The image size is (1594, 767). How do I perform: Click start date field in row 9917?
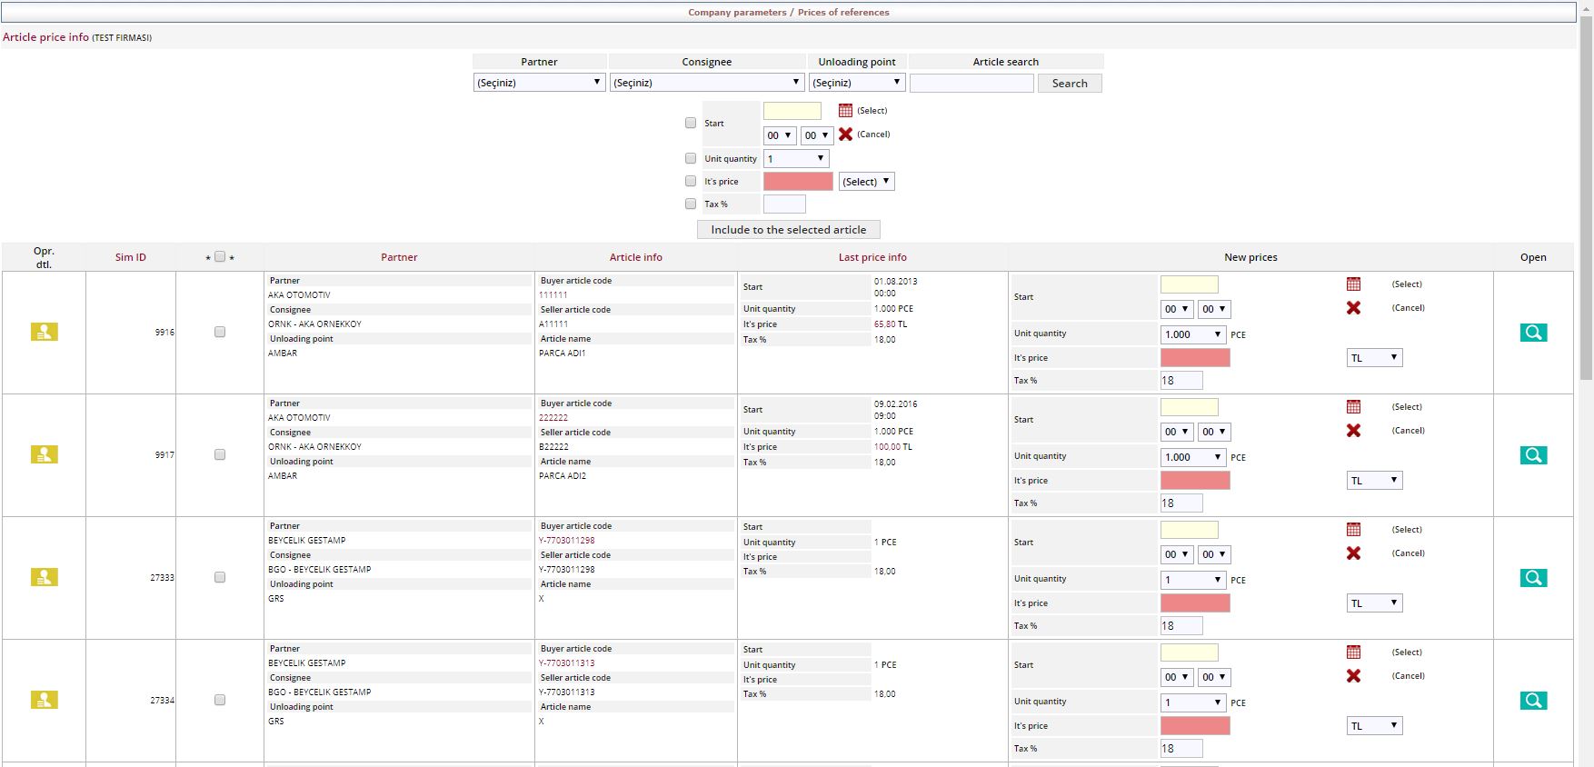(x=1189, y=407)
